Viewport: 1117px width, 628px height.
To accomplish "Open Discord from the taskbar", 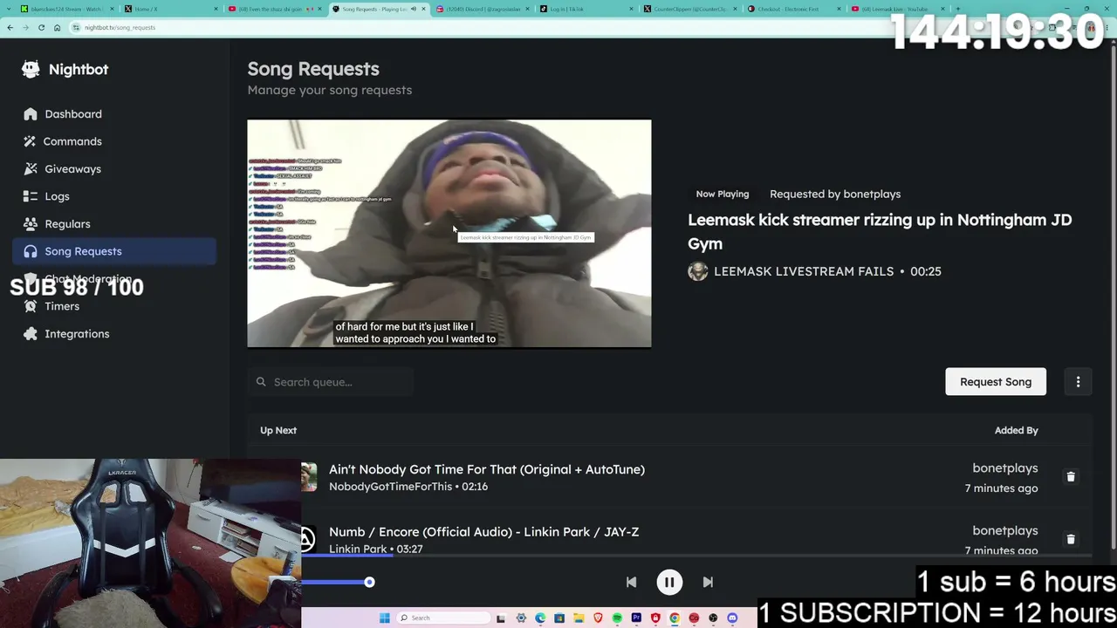I will pos(732,618).
